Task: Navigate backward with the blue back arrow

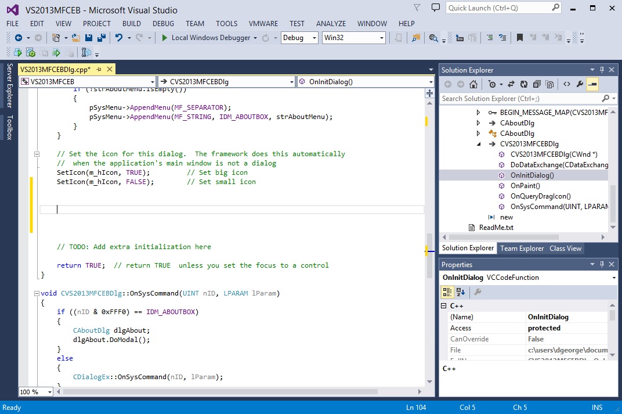Action: tap(18, 38)
